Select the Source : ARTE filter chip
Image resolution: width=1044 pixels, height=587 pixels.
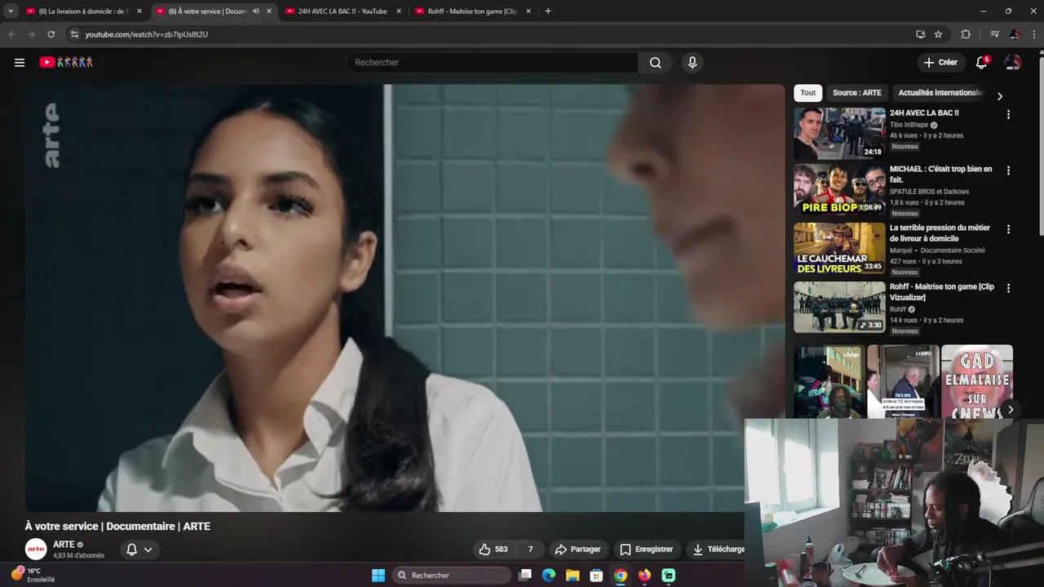(x=856, y=93)
